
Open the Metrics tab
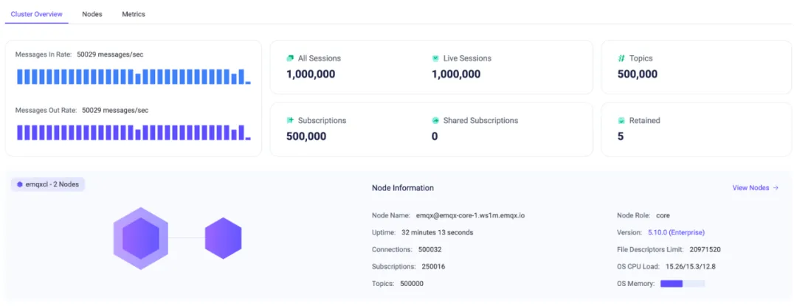tap(134, 14)
